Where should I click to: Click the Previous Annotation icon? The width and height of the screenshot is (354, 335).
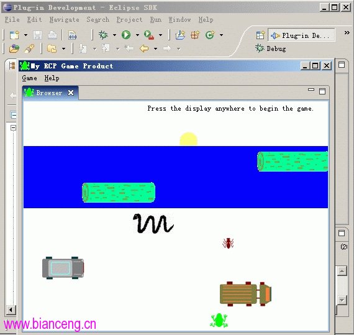(106, 48)
